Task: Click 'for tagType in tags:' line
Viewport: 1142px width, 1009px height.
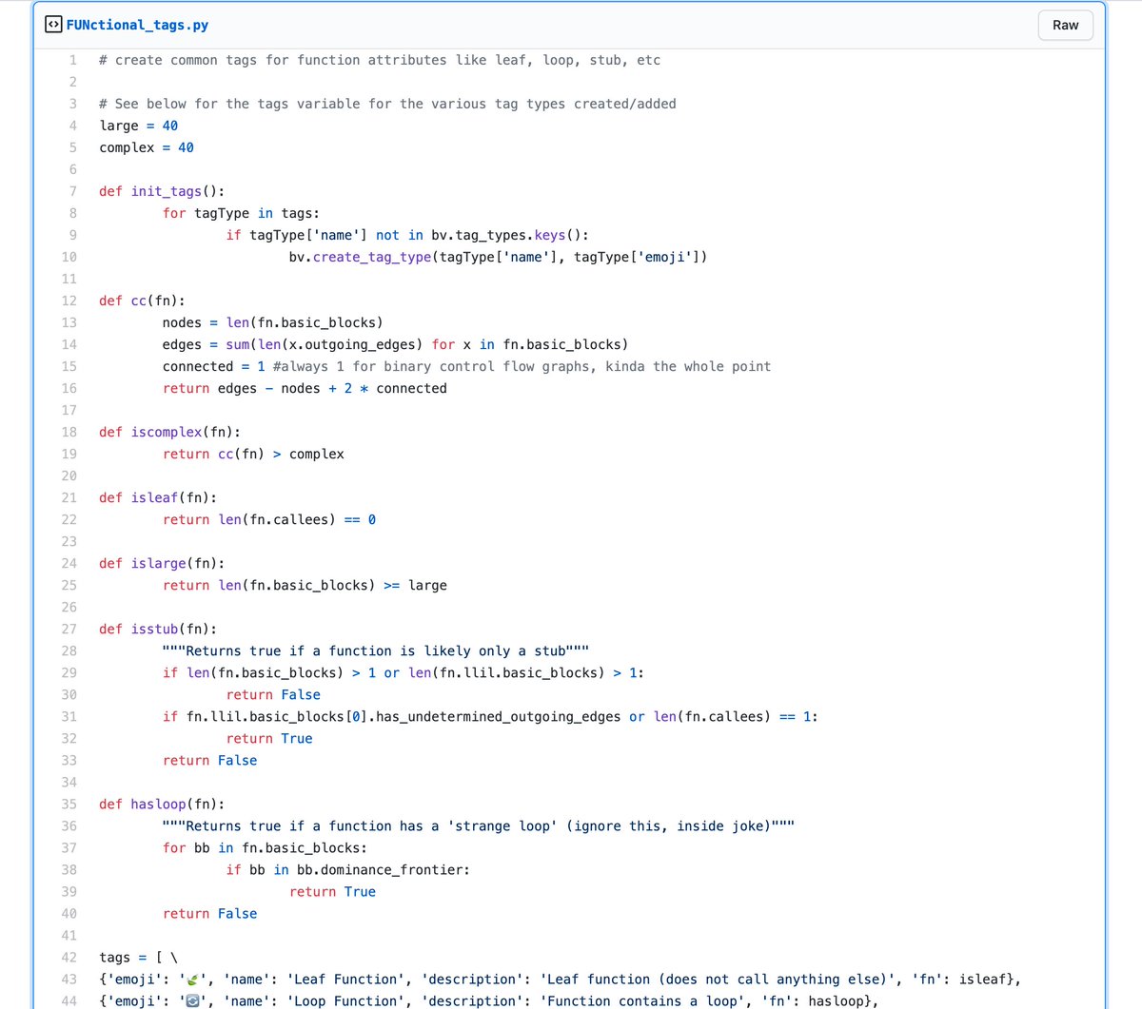Action: tap(241, 213)
